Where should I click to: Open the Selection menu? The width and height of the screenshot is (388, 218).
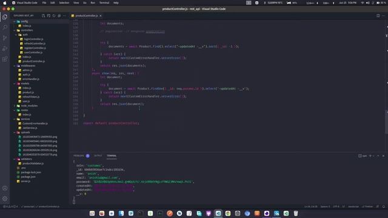point(64,2)
